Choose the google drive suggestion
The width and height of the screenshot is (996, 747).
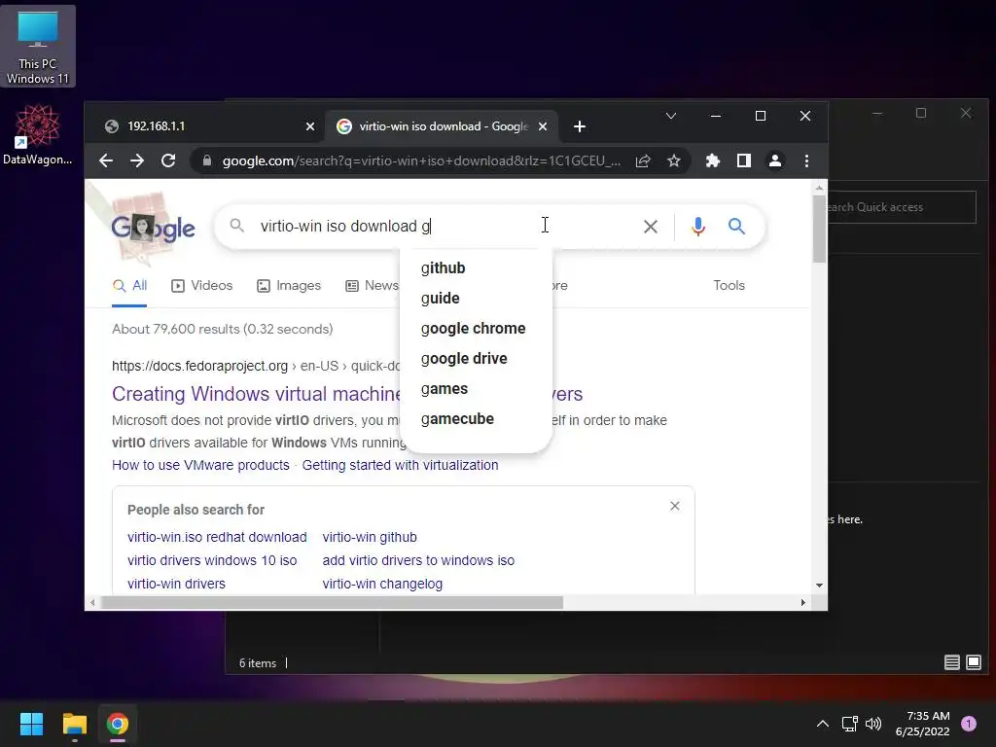point(477,358)
